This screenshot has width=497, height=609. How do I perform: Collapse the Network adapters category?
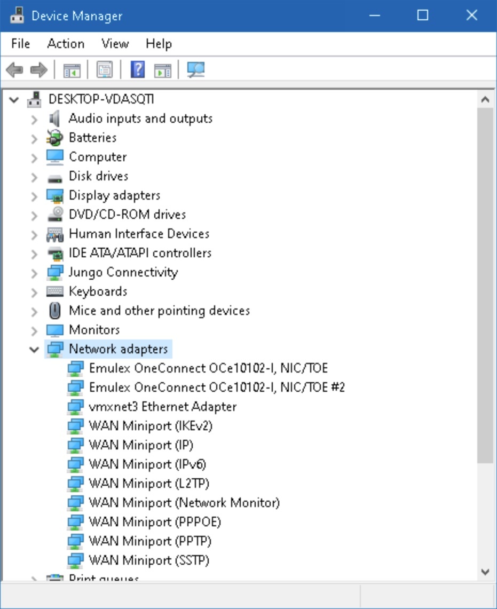click(34, 350)
